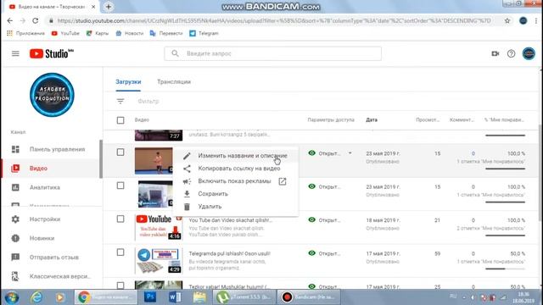Screen dimensions: 543x305
Task: Click the left sidebar scrollbar
Action: click(101, 159)
